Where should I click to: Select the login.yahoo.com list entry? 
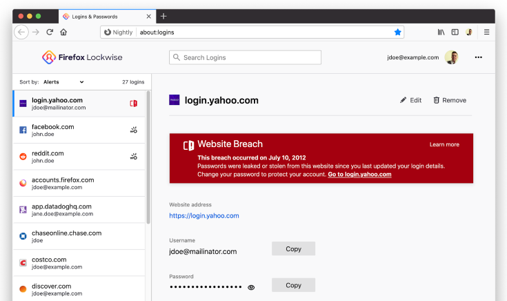pyautogui.click(x=79, y=104)
